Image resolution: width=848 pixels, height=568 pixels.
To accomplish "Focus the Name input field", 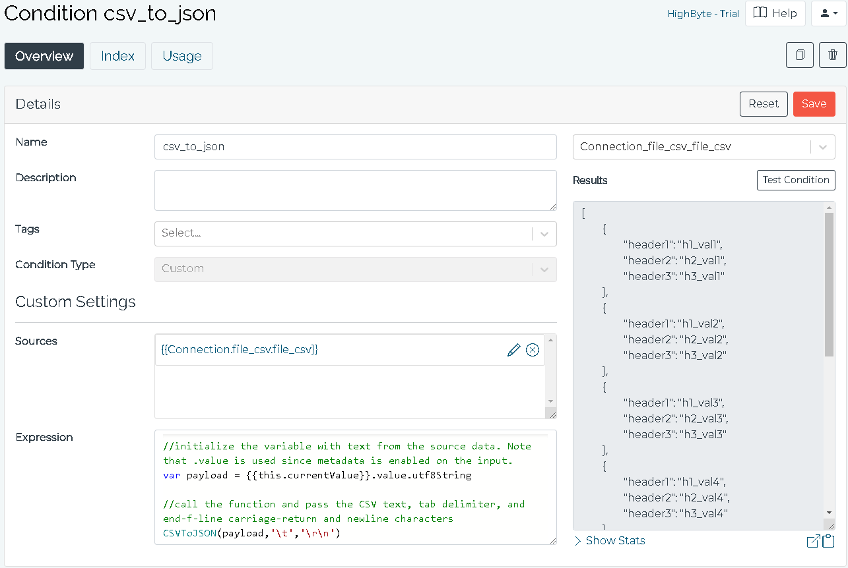I will (x=356, y=147).
